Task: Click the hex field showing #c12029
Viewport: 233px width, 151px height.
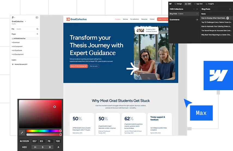Action: (x=24, y=141)
